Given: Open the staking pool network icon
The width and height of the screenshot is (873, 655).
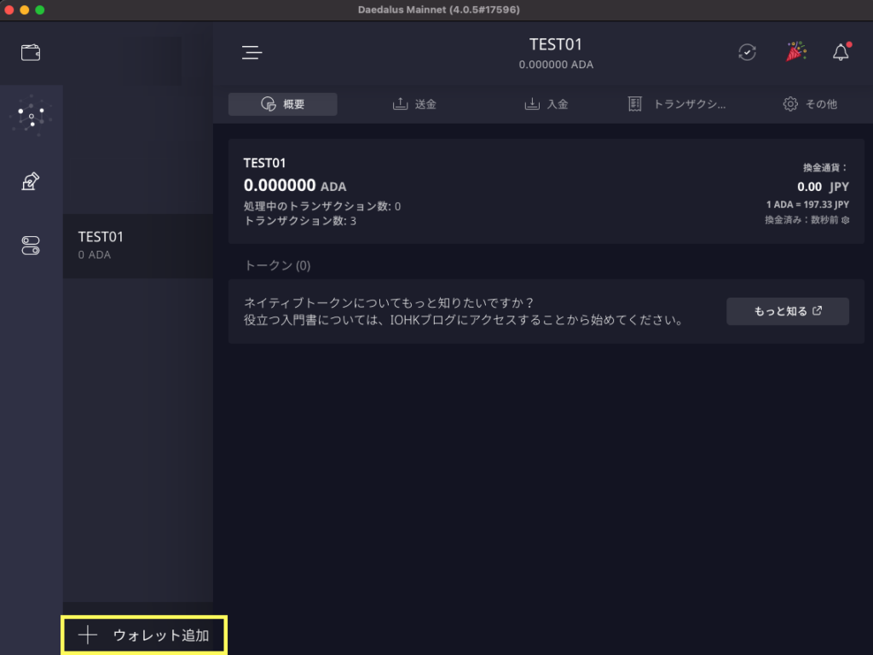Looking at the screenshot, I should click(x=31, y=116).
